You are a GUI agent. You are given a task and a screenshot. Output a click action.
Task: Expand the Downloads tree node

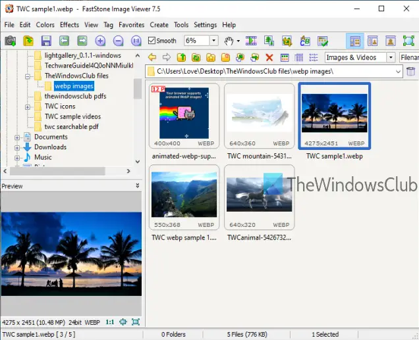coord(17,148)
